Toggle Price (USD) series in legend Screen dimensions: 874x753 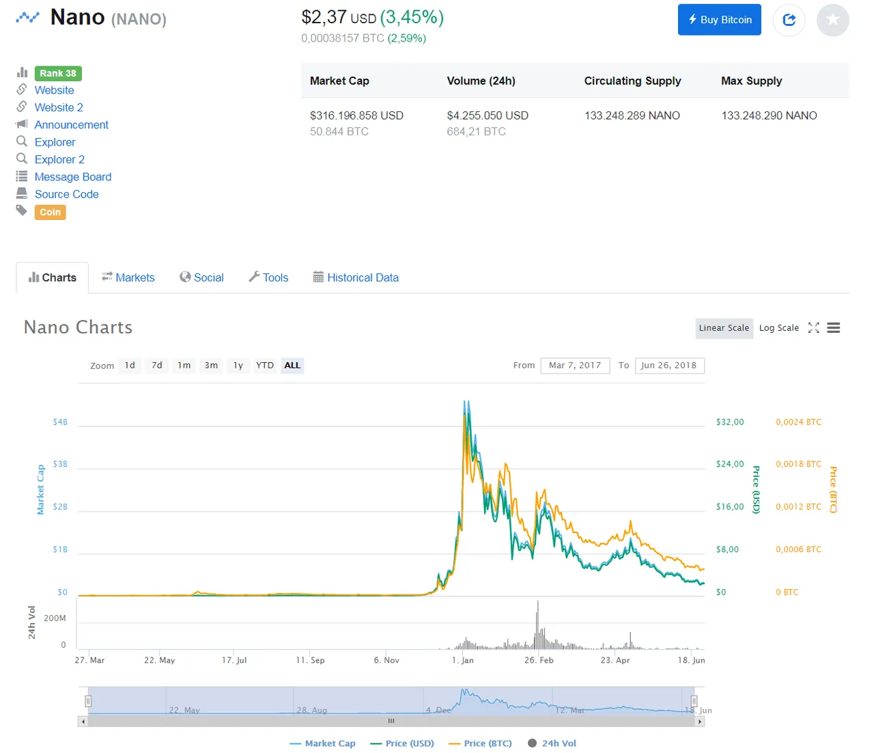(402, 743)
